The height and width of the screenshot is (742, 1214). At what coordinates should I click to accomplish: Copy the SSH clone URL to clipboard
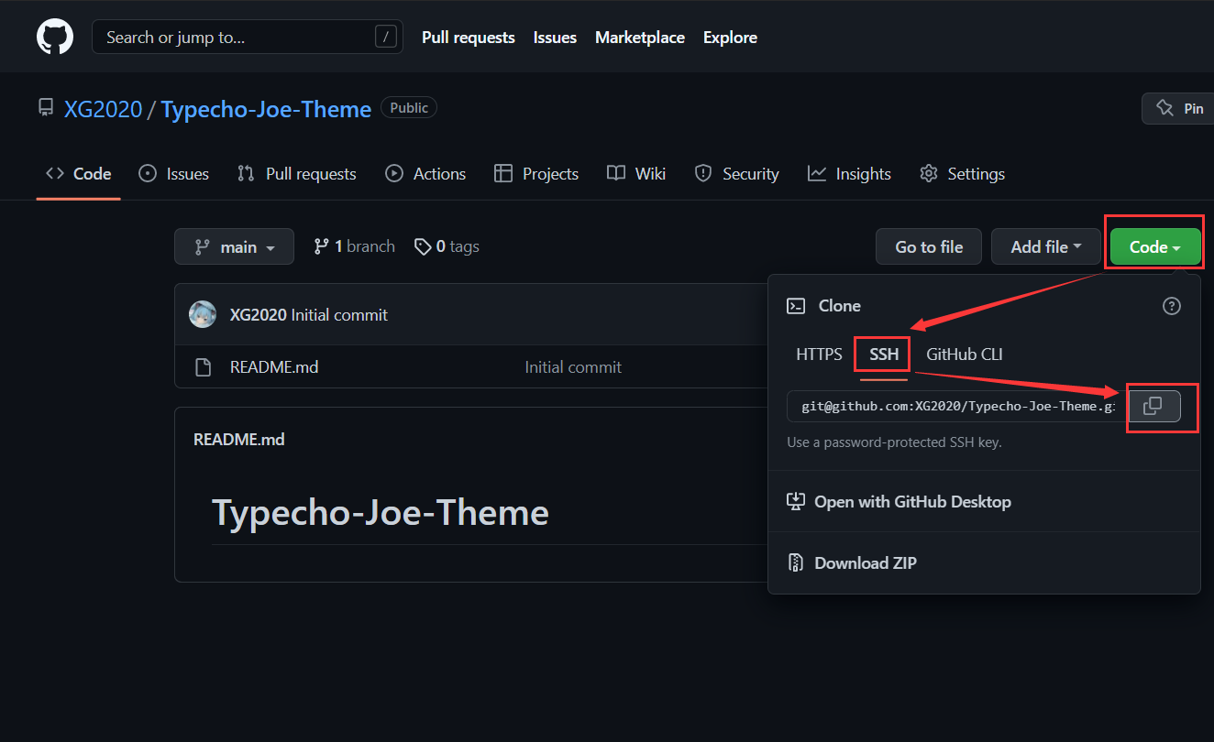pos(1153,406)
